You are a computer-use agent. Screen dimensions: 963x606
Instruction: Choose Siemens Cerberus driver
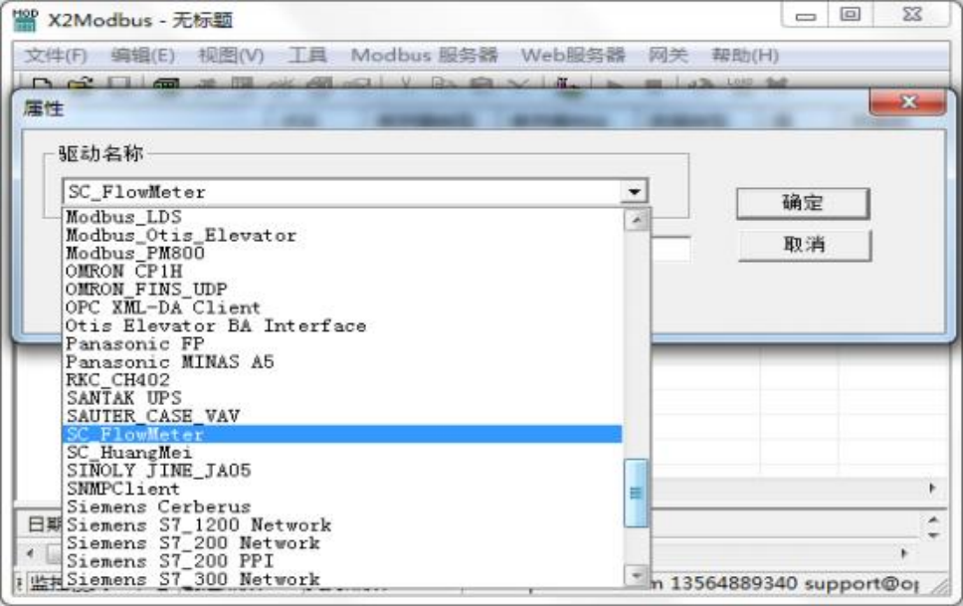coord(342,507)
